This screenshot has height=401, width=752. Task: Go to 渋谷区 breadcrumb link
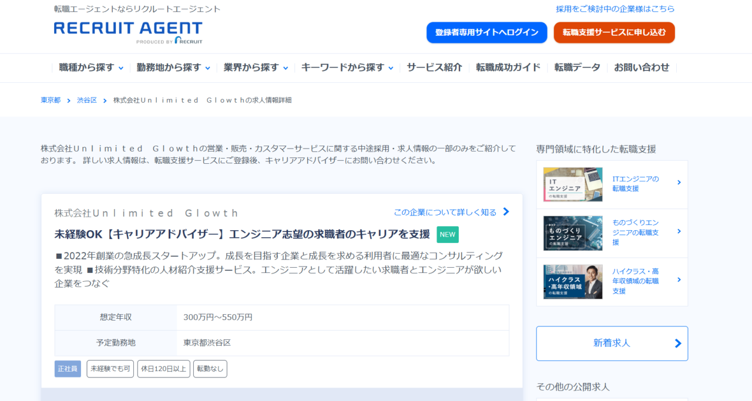click(x=87, y=100)
